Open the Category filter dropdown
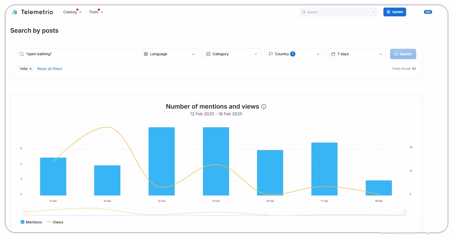Viewport: 453px width, 239px height. tap(232, 54)
